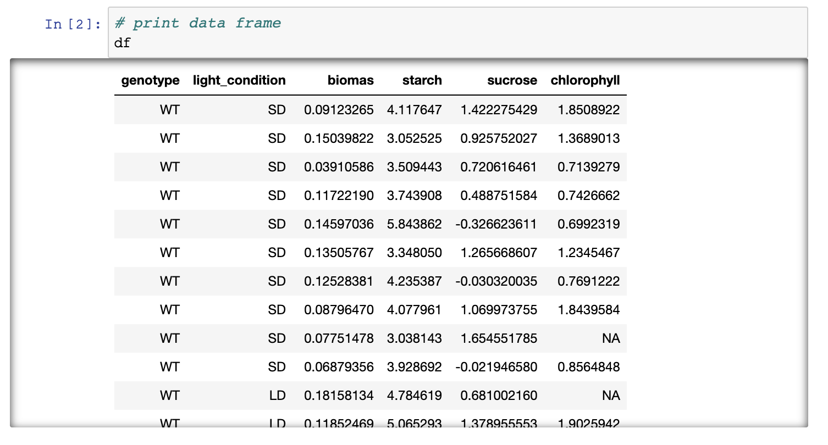Viewport: 828px width, 445px height.
Task: Click WT in the 0.06879356 row
Action: [170, 367]
